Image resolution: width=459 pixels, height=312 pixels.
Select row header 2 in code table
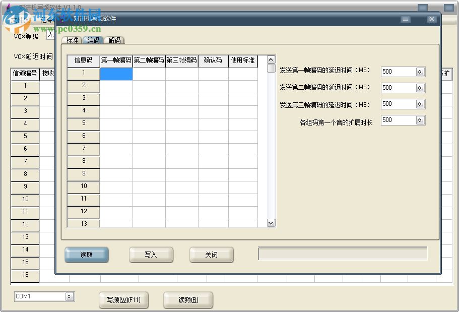[84, 86]
